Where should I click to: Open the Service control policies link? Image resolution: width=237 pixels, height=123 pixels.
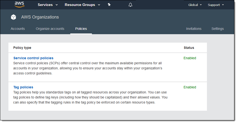pos(33,58)
